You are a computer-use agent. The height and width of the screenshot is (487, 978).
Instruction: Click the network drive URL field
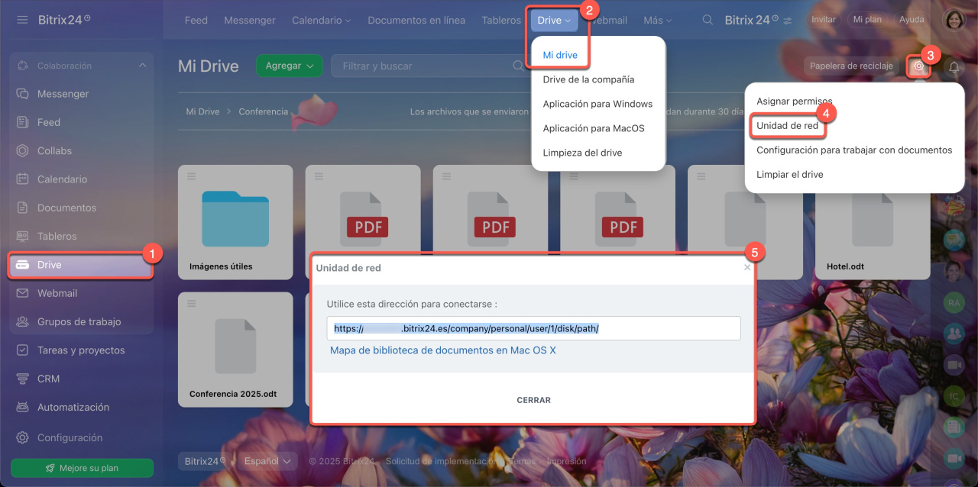[533, 328]
